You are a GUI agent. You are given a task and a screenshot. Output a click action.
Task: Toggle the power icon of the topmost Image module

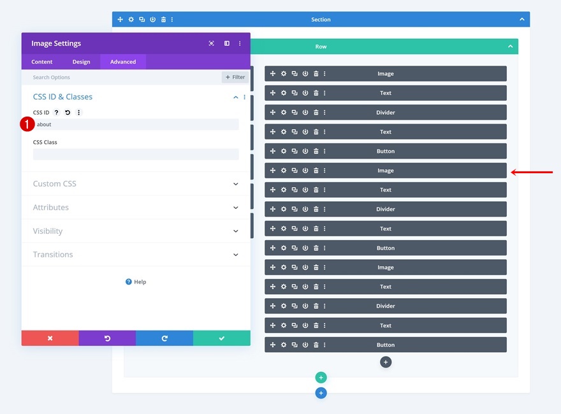pyautogui.click(x=305, y=74)
